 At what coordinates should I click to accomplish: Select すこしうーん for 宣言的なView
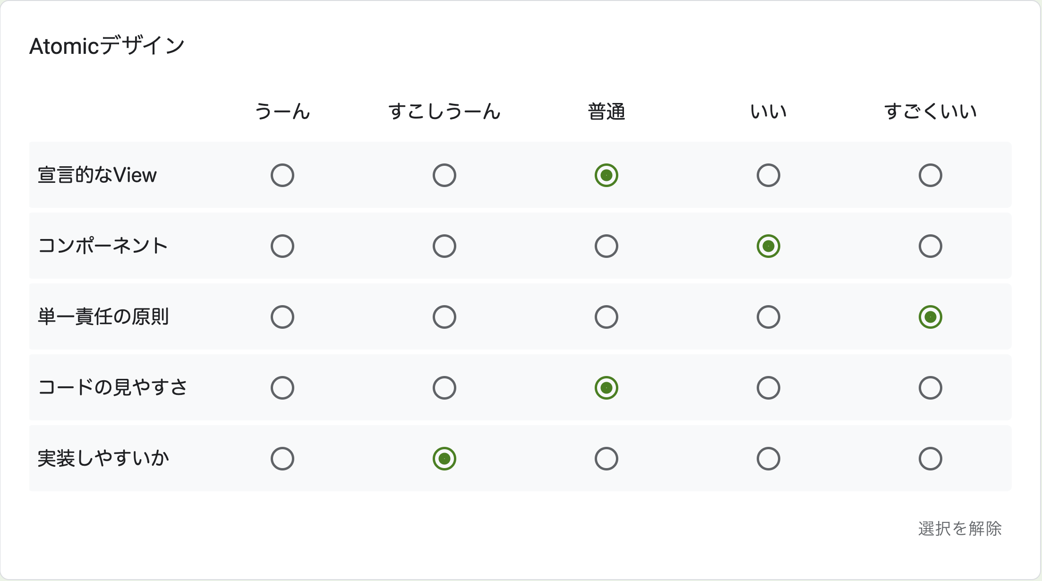point(444,175)
